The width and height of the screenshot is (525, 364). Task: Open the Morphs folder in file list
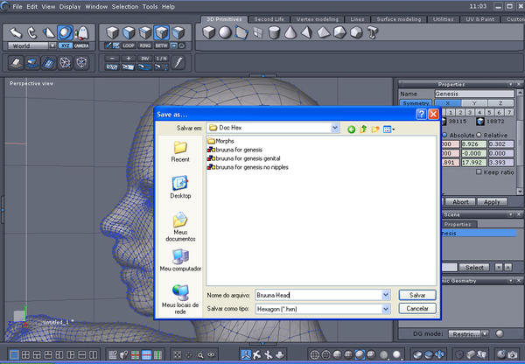[x=220, y=141]
